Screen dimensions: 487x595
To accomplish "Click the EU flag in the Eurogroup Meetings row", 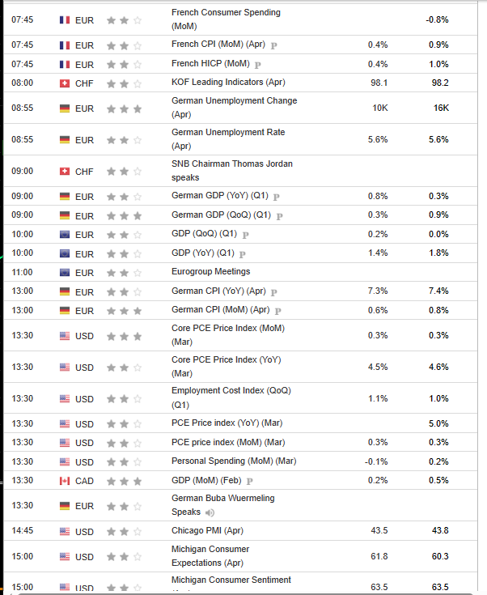I will coord(65,273).
